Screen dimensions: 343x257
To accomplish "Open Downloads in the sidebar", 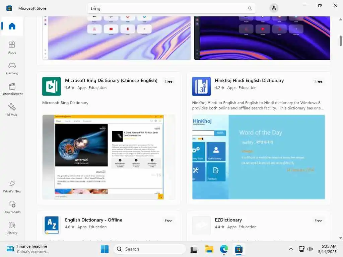I will [12, 207].
